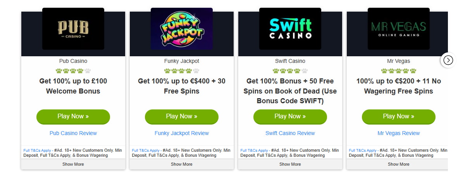Viewport: 470px width, 175px height.
Task: Advance carousel with the next arrow
Action: click(x=448, y=60)
